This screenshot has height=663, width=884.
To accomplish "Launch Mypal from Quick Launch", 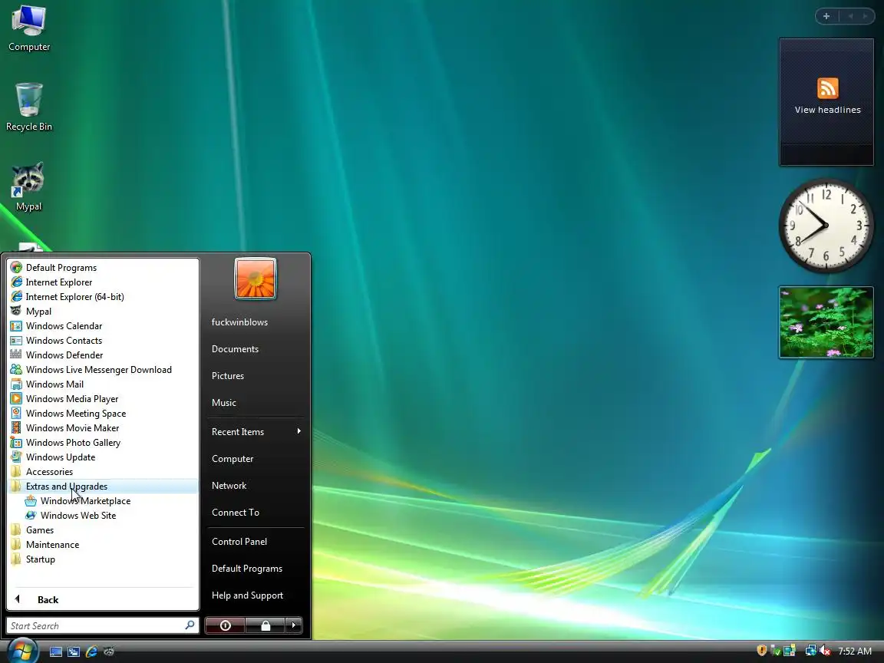I will coord(109,651).
